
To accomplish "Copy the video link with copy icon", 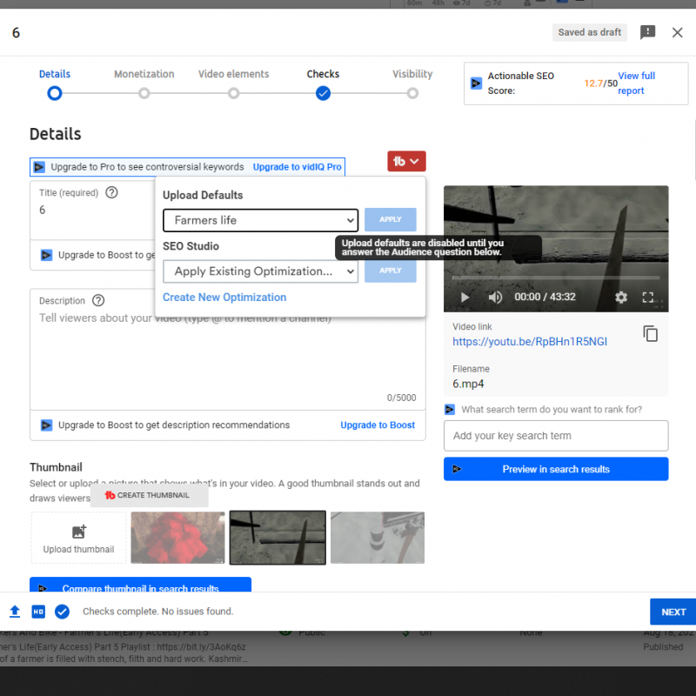I will tap(650, 334).
